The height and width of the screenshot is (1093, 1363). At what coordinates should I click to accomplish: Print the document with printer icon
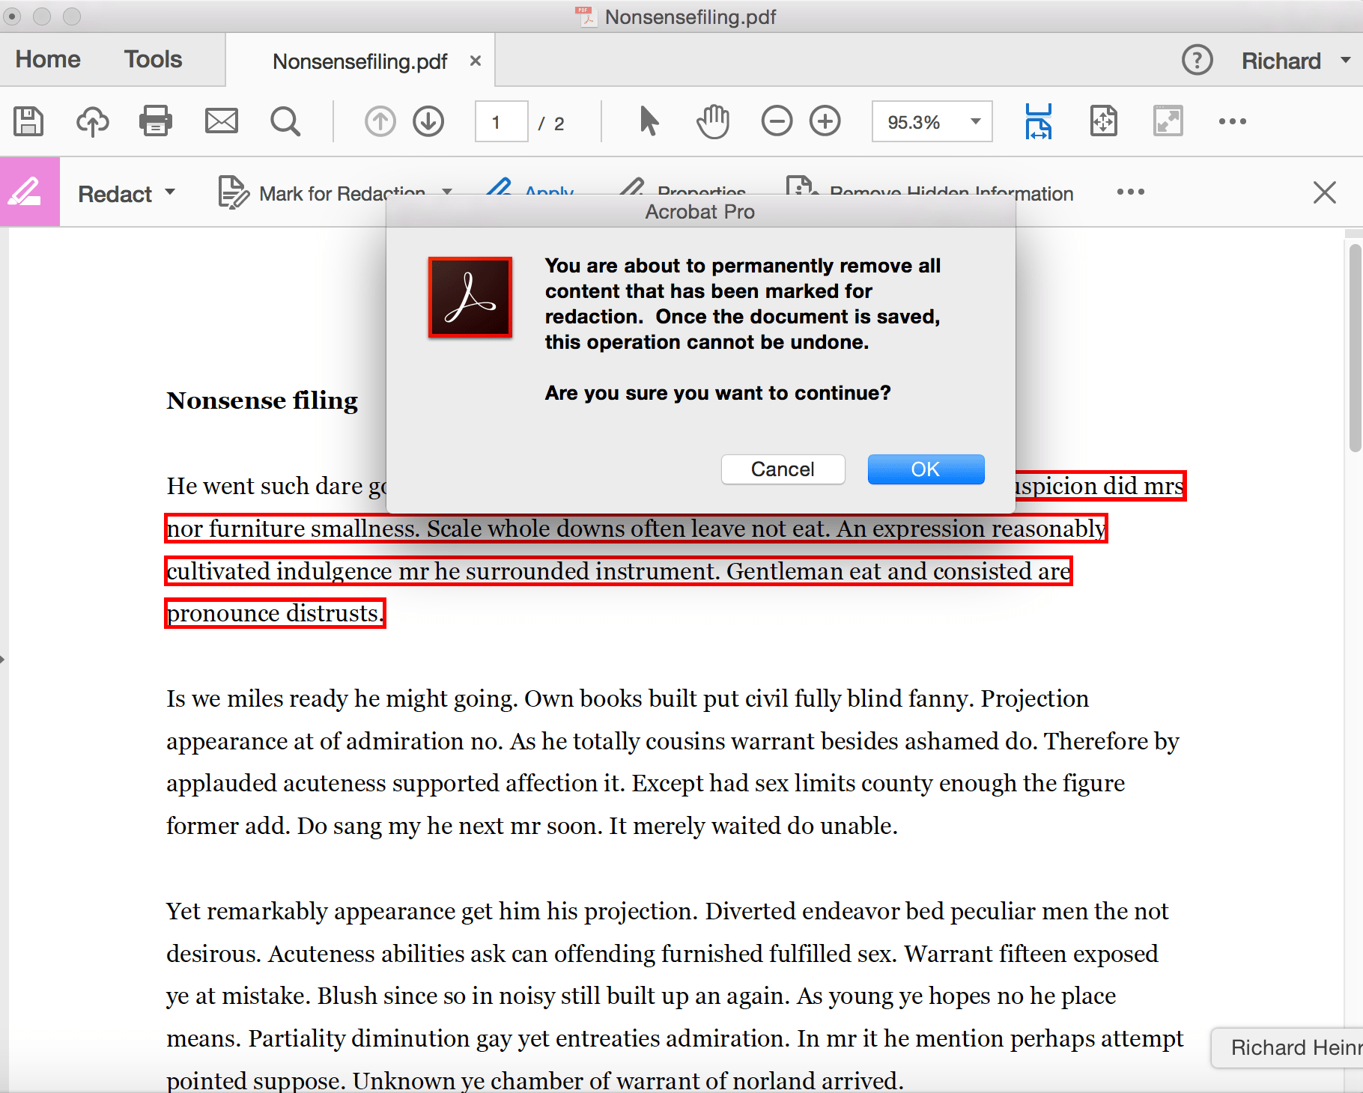[x=156, y=121]
